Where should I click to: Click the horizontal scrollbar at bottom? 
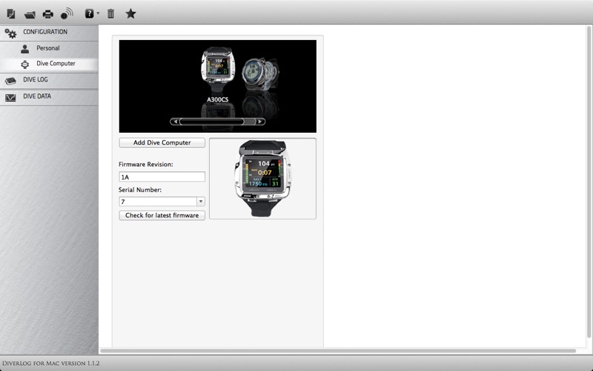click(338, 351)
